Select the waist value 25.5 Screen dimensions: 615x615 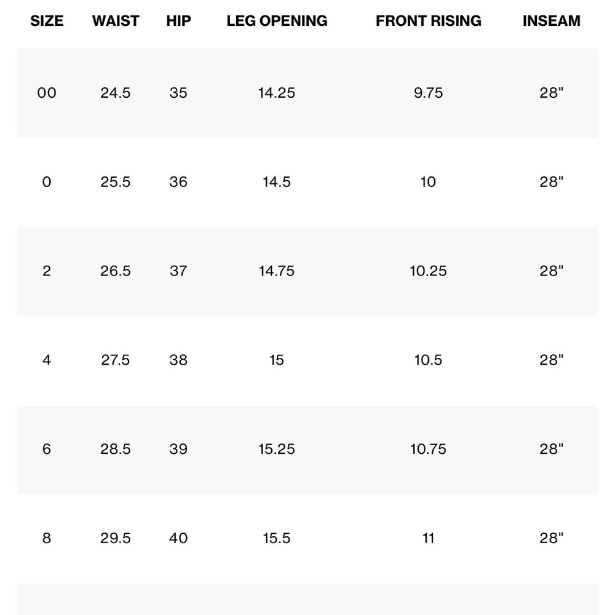coord(116,182)
